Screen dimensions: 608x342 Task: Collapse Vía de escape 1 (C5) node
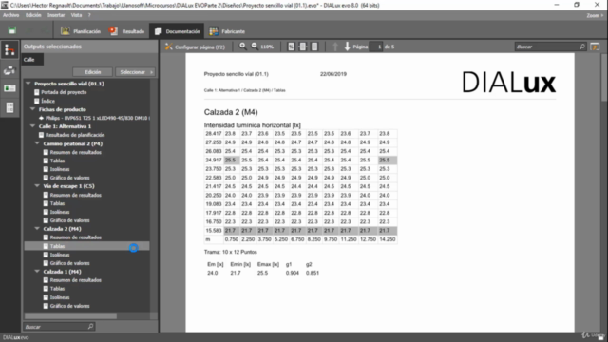coord(37,186)
